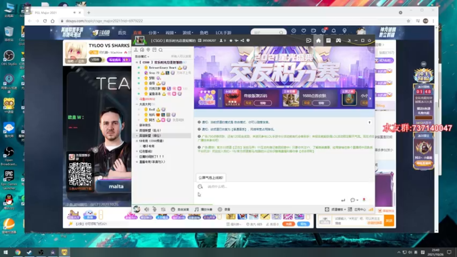
Task: Open the emoji picker in chat input
Action: pyautogui.click(x=200, y=187)
